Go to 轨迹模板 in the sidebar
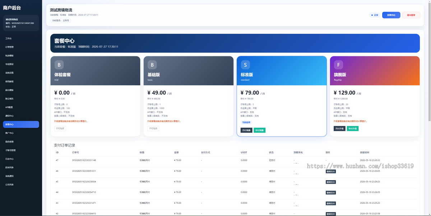Screen dimensions: 431x216 (x=21, y=56)
